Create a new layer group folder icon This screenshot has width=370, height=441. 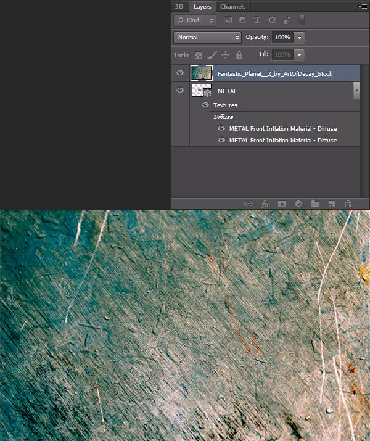tap(315, 204)
